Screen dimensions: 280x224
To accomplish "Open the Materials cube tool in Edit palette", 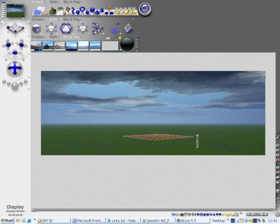I will coord(36,29).
